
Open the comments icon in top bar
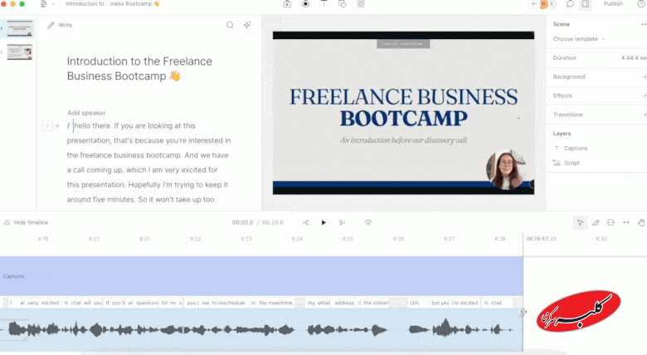coord(570,4)
